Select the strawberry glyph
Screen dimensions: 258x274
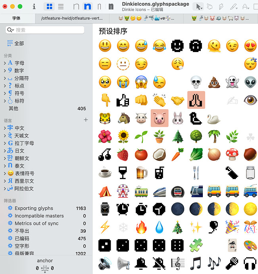123,154
